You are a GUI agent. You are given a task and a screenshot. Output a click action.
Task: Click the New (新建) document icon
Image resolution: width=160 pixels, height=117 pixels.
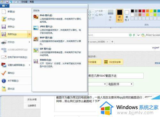click(4, 12)
